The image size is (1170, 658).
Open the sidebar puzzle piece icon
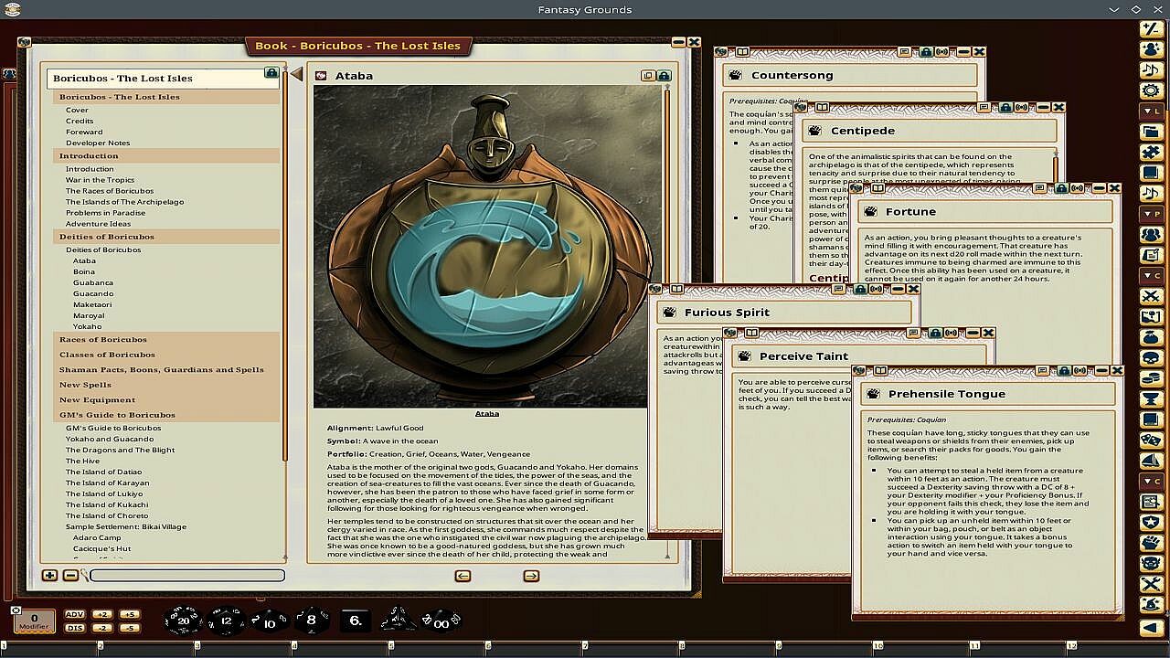[x=1152, y=153]
